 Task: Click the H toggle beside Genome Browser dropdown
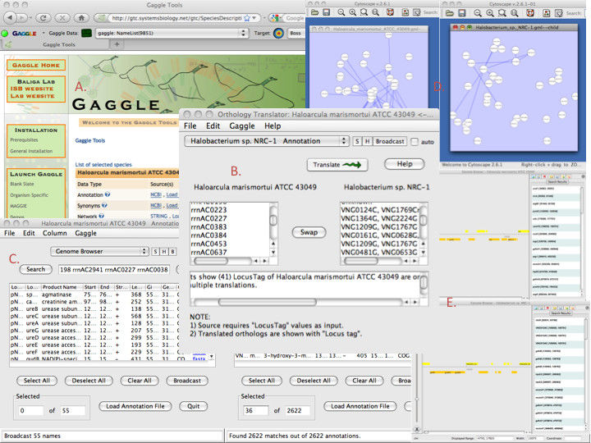click(164, 251)
